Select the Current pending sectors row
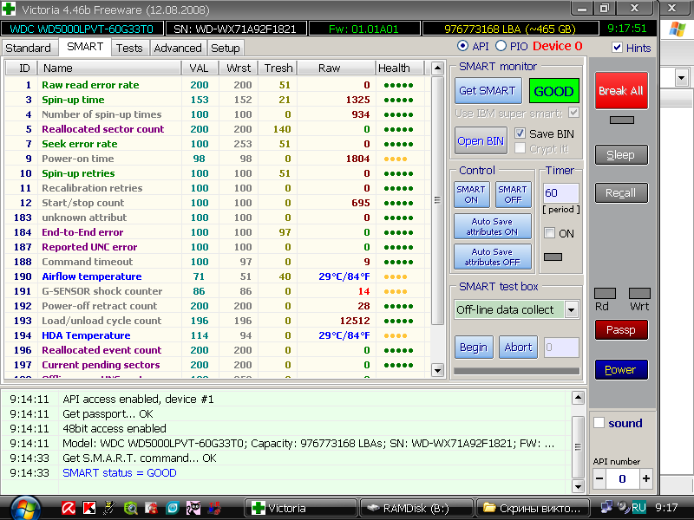The image size is (694, 520). click(217, 365)
